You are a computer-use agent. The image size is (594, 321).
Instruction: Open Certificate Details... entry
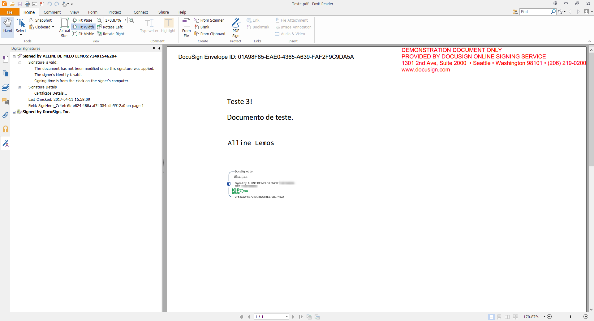(50, 93)
